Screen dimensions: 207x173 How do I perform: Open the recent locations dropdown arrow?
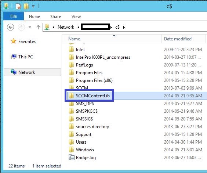(30, 27)
